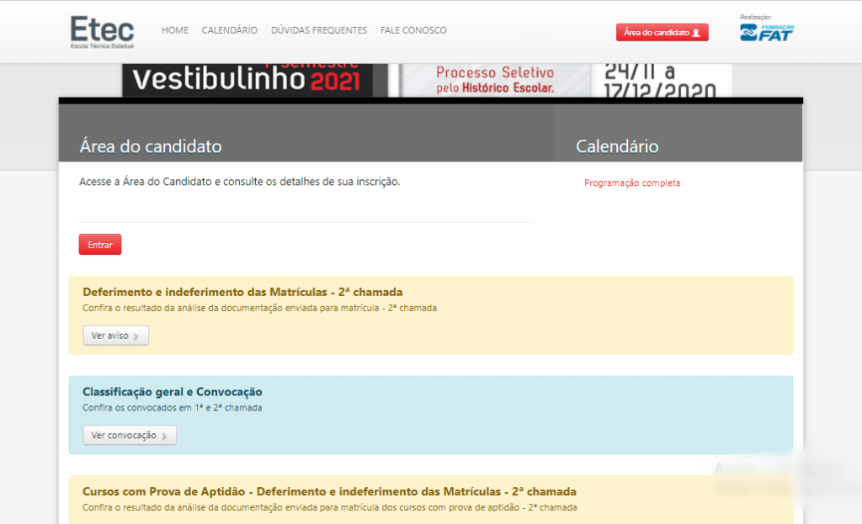
Task: Open DÚVIDAS FREQUENTES page
Action: [318, 30]
